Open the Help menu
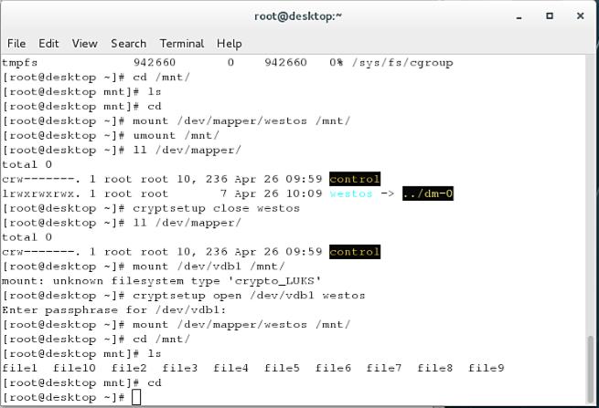Viewport: 599px width, 408px height. [x=229, y=44]
